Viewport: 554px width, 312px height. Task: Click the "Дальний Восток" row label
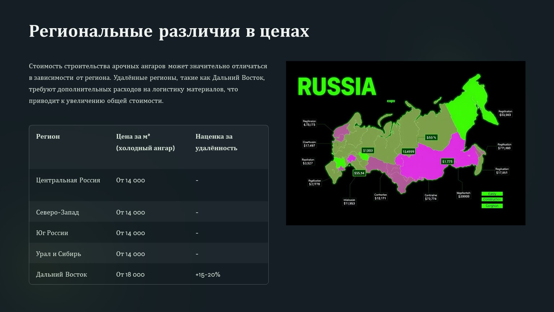[61, 274]
